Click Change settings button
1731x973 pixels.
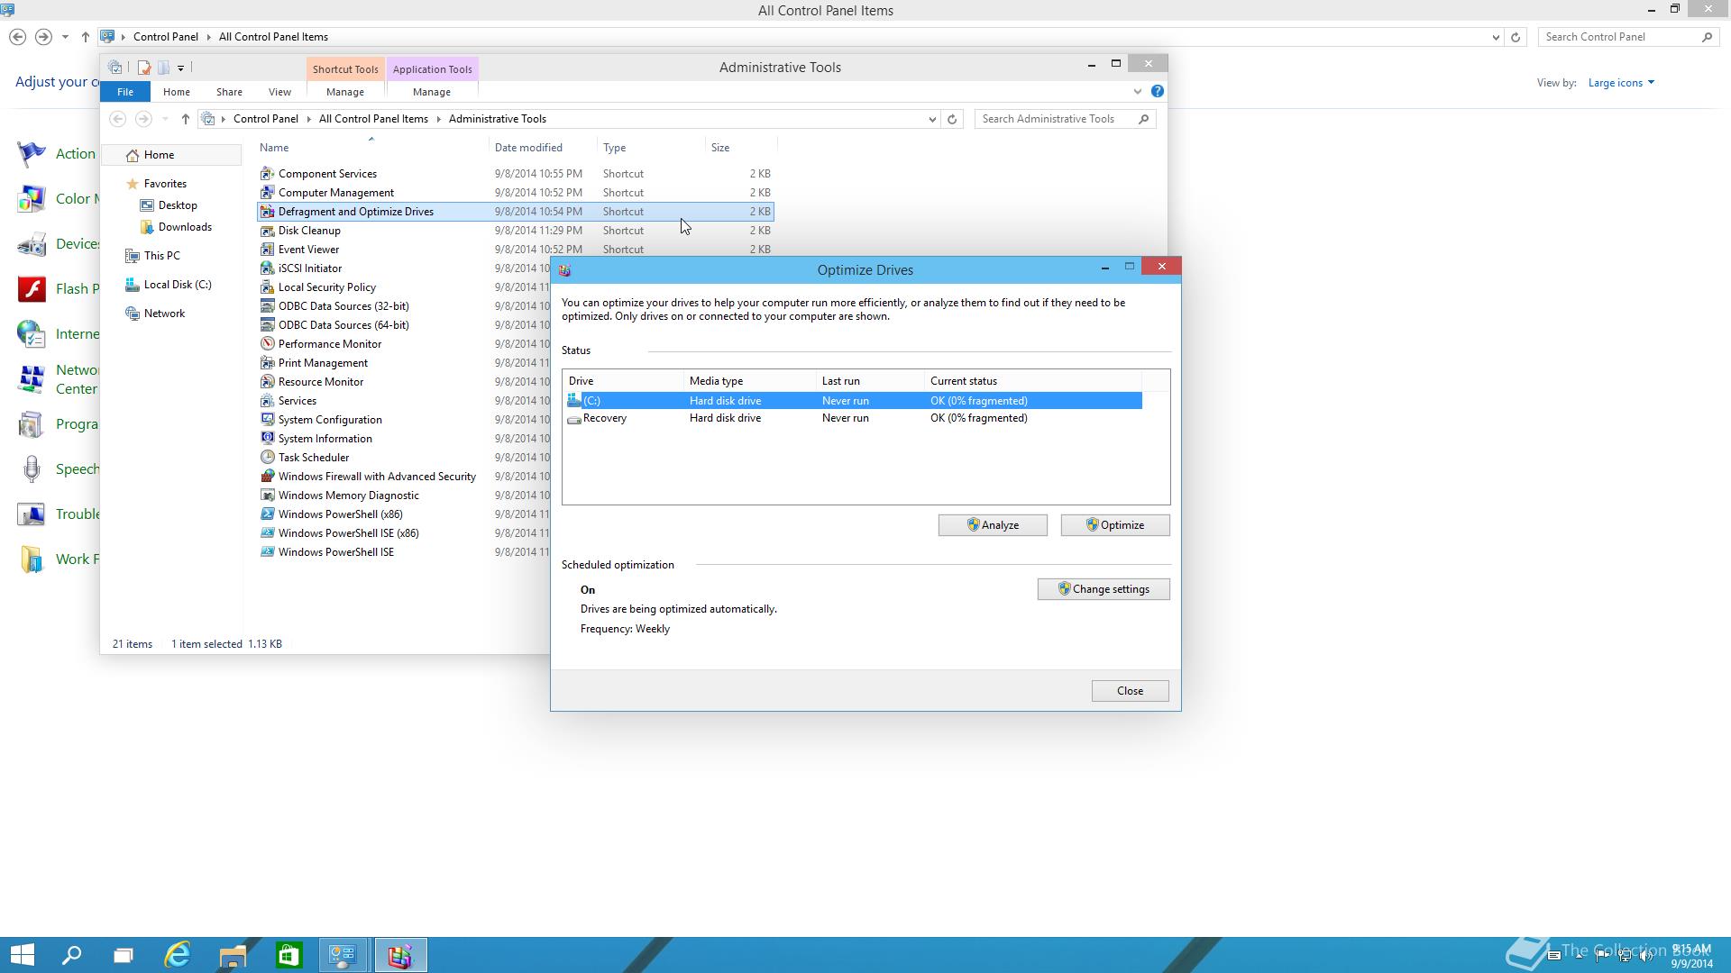tap(1104, 589)
